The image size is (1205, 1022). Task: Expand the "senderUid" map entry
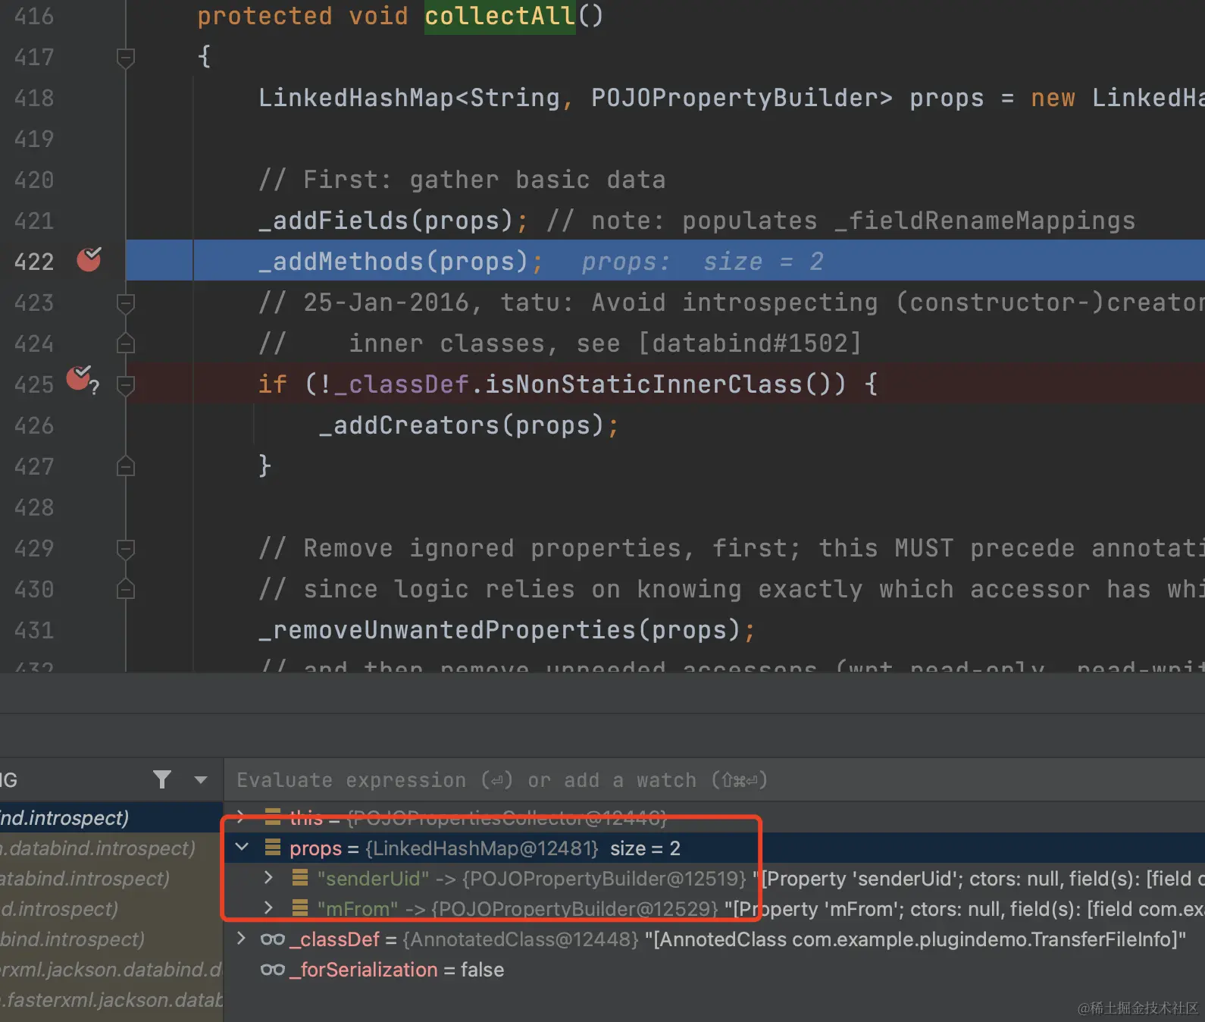click(268, 878)
